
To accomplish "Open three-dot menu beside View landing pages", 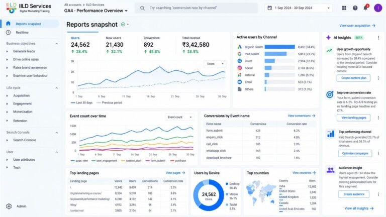I will (378, 118).
